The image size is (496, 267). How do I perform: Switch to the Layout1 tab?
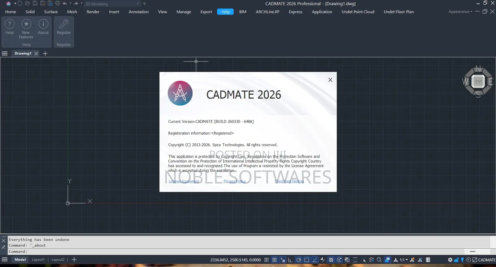38,260
